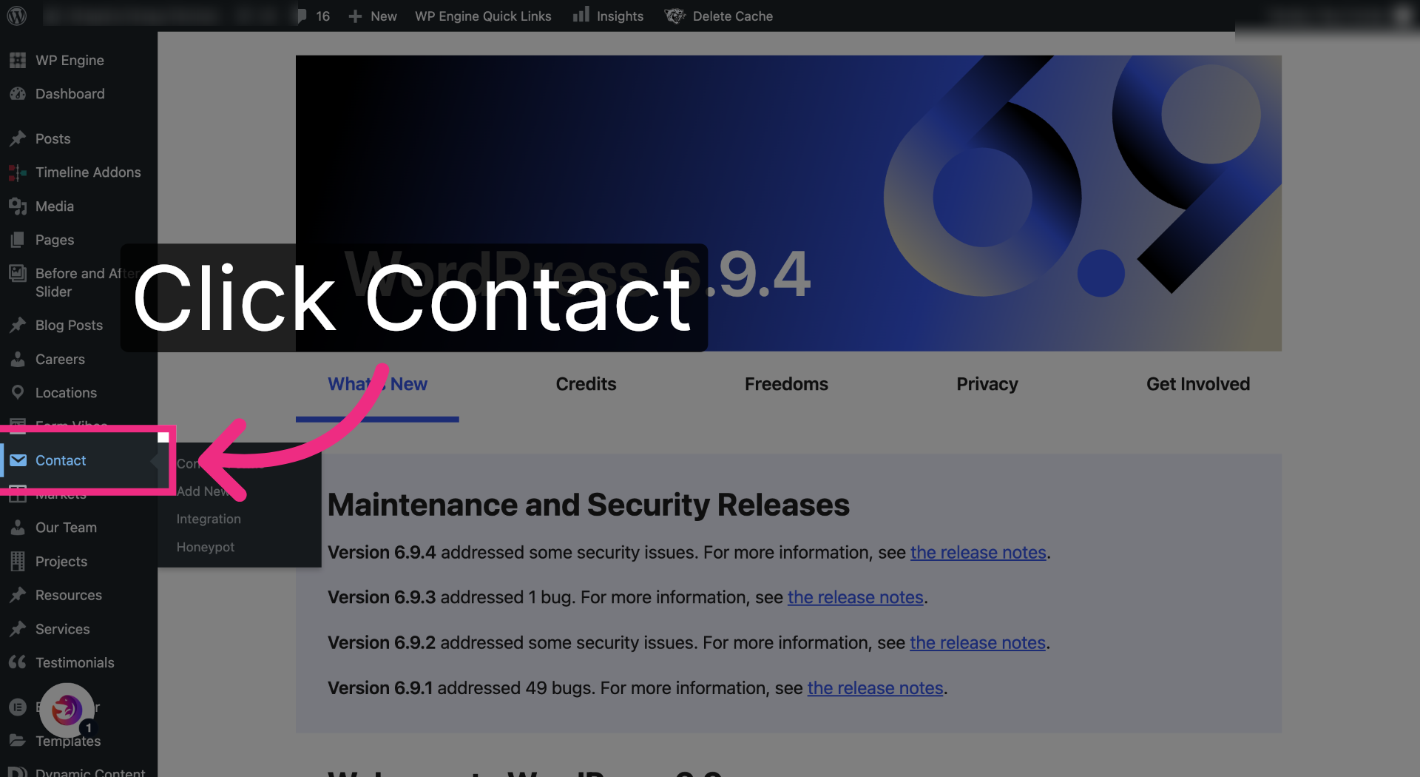Screen dimensions: 1420x777
Task: Open the Media menu
Action: click(x=55, y=206)
